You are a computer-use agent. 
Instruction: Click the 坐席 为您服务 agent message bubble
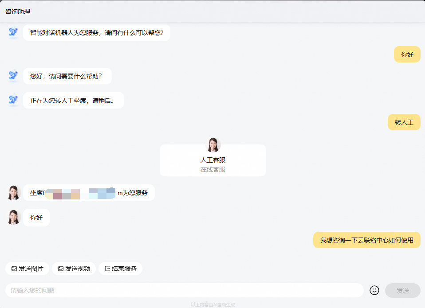point(89,193)
